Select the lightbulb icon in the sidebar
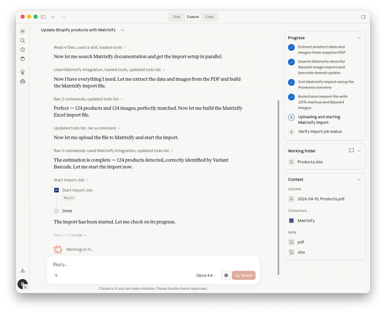The width and height of the screenshot is (386, 314). click(x=23, y=72)
